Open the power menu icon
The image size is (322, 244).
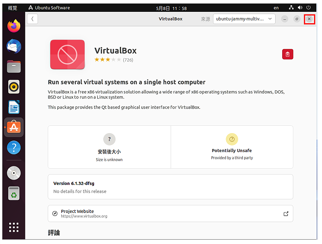308,7
